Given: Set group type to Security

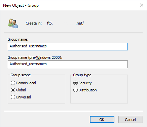Looking at the screenshot, I should (x=82, y=83).
